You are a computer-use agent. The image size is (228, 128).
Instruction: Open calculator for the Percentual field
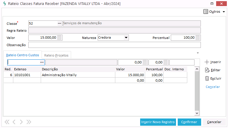pos(198,37)
